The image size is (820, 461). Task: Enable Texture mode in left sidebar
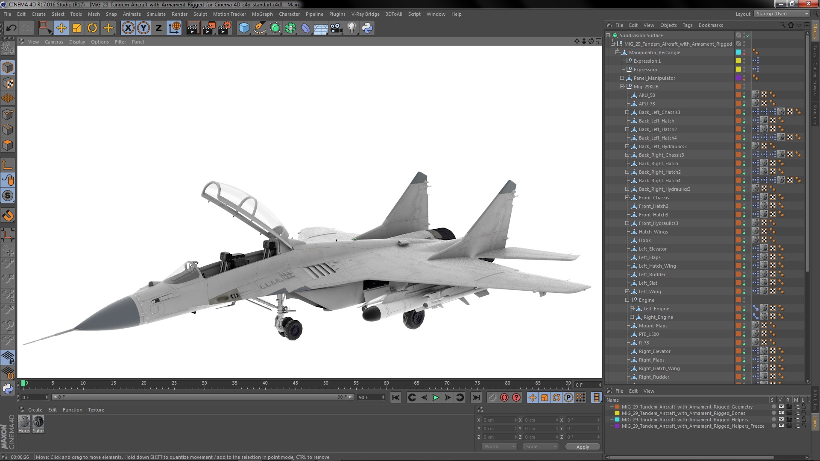tap(8, 83)
